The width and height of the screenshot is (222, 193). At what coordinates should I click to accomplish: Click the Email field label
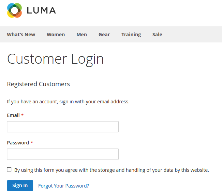(x=13, y=115)
